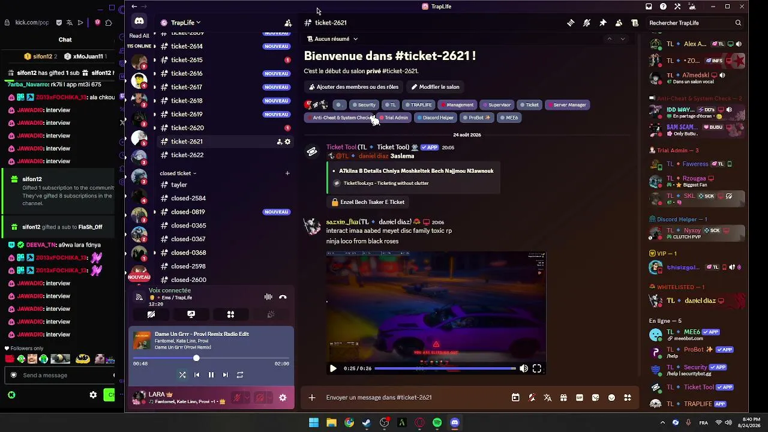
Task: Open FRA keyboard language switcher
Action: 703,422
